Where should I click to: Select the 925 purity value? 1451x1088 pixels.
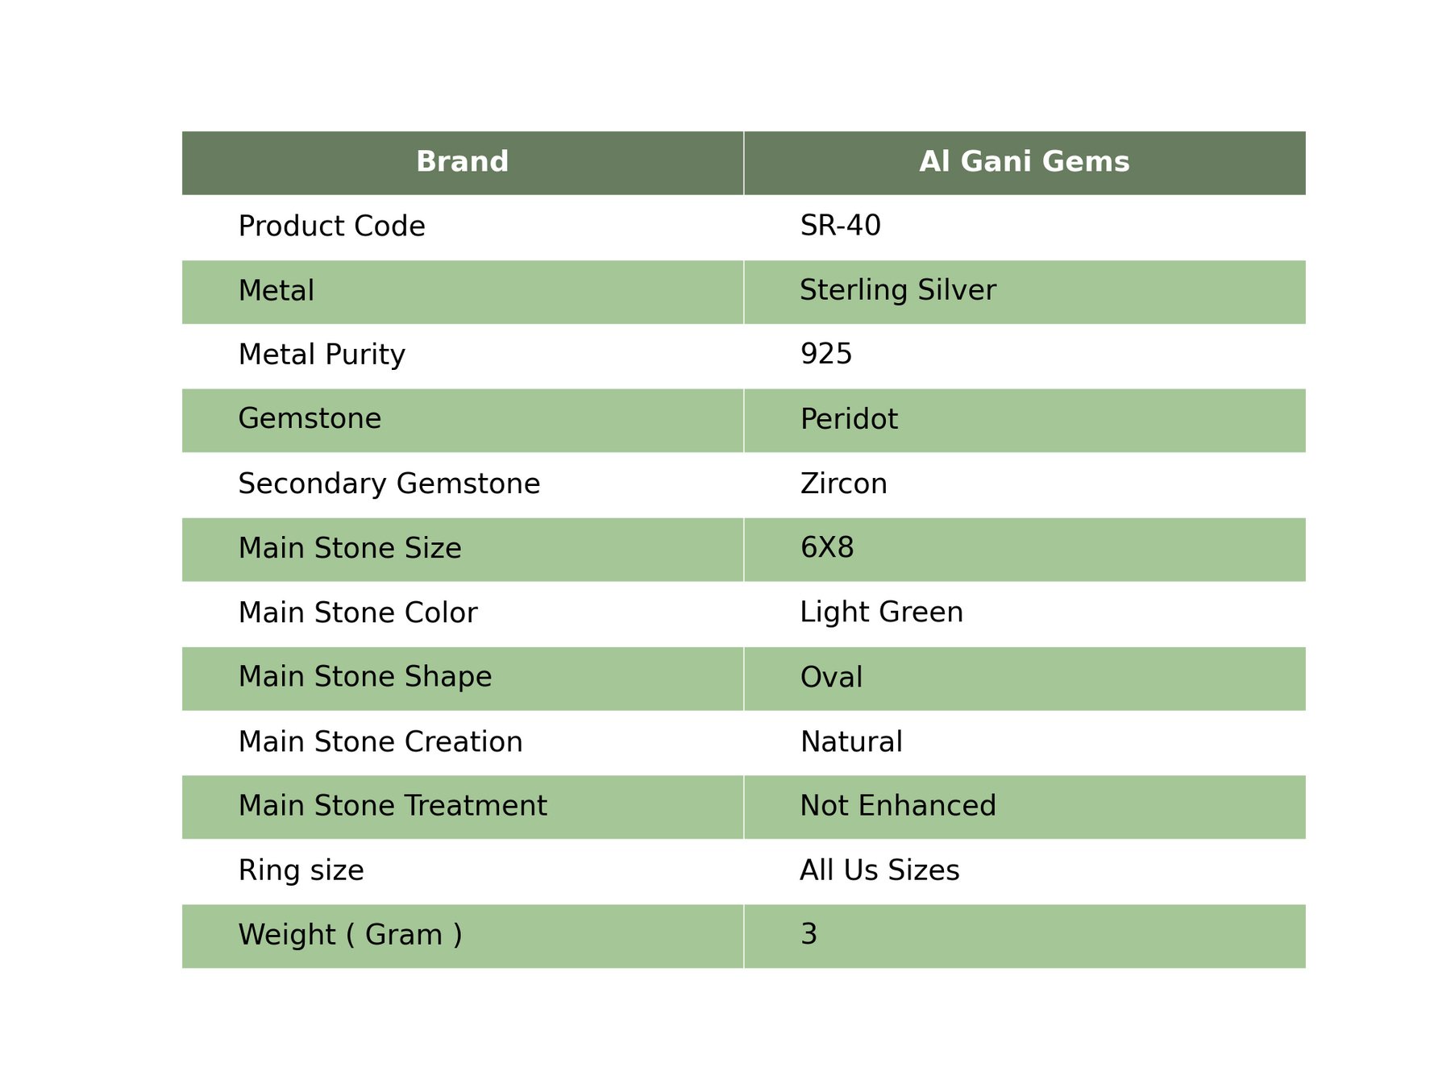click(x=826, y=355)
